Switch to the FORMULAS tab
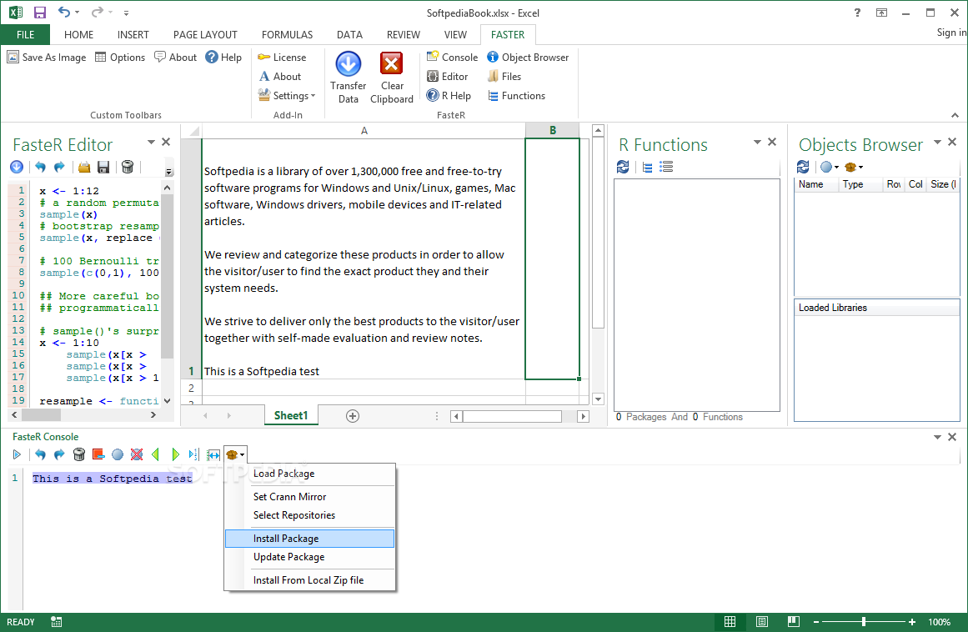This screenshot has height=632, width=968. click(x=287, y=34)
